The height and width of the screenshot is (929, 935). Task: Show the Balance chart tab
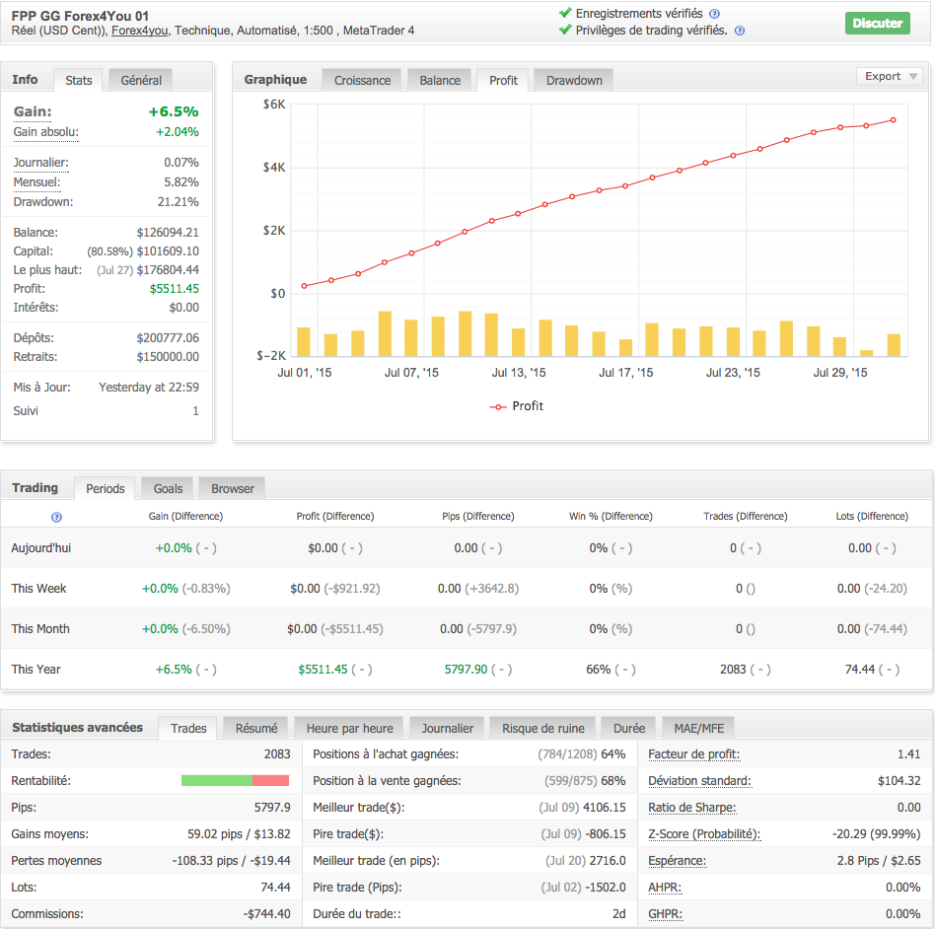coord(440,80)
